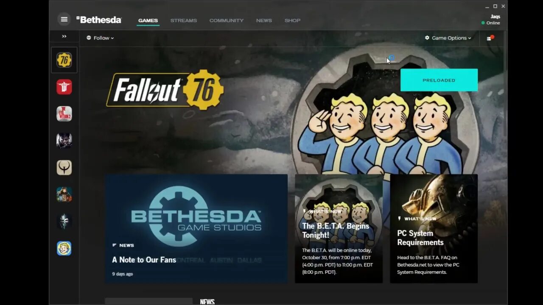The image size is (543, 305).
Task: Open the Streams tab
Action: coord(184,20)
